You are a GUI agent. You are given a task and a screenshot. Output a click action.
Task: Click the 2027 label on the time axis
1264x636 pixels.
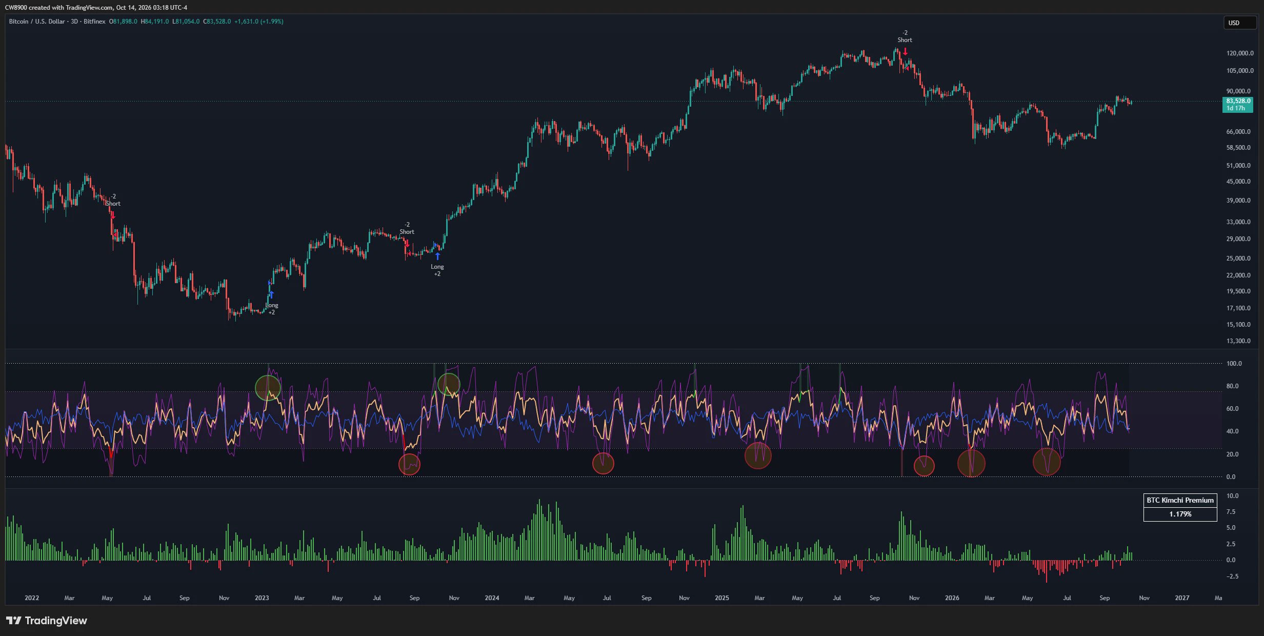click(1182, 598)
